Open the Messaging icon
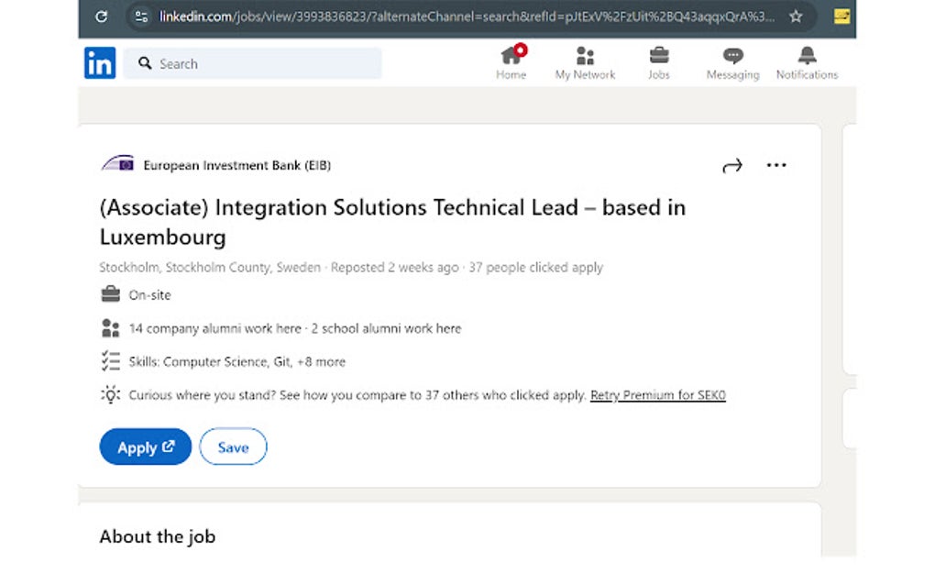The height and width of the screenshot is (585, 935). [x=731, y=57]
